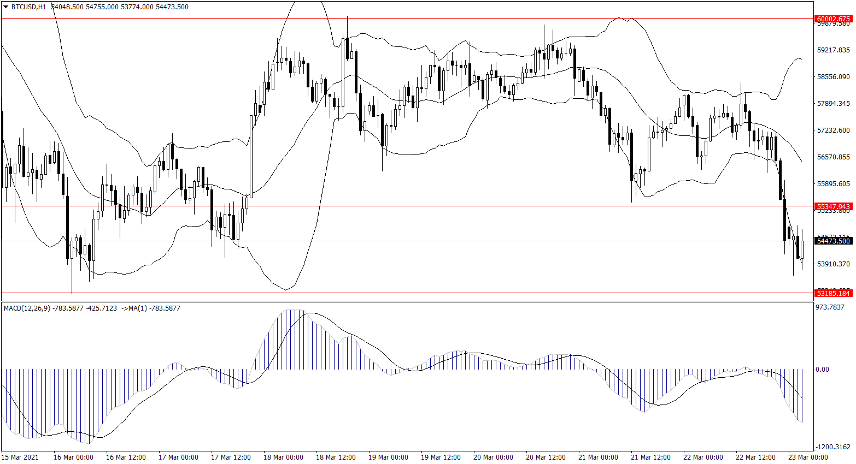Click the triangle arrow beside BTCUSD,H1
Viewport: 856px width, 464px height.
pyautogui.click(x=6, y=7)
